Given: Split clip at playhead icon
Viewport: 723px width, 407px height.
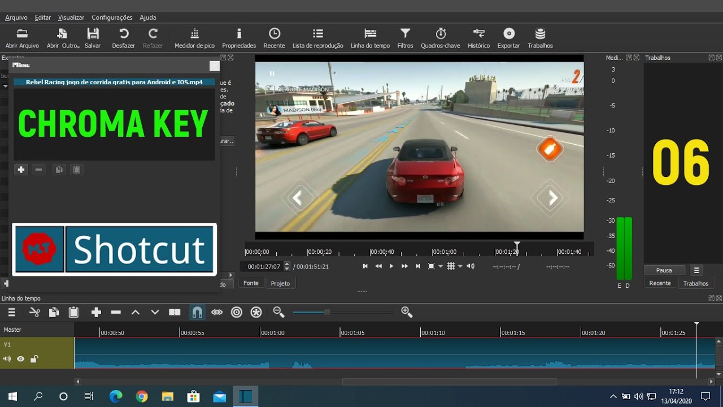Looking at the screenshot, I should pos(175,312).
